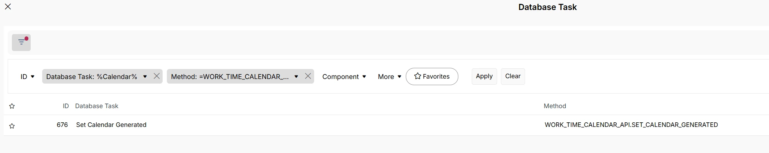Image resolution: width=769 pixels, height=153 pixels.
Task: Sort by the Database Task column header
Action: point(97,106)
